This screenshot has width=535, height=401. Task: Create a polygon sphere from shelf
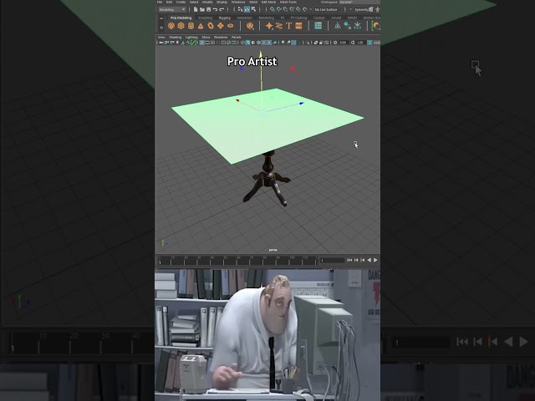[x=171, y=26]
